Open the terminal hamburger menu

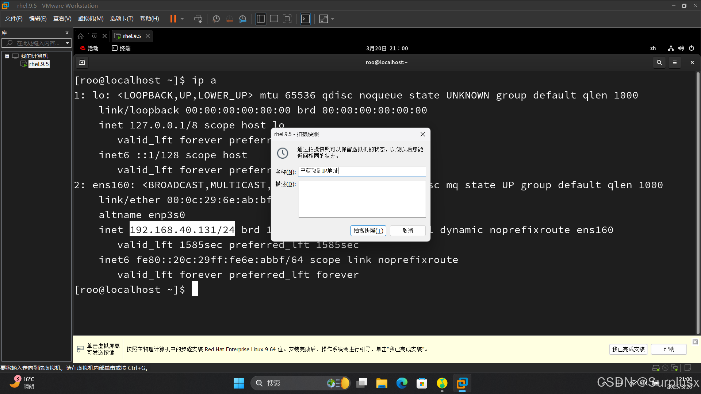pos(675,62)
